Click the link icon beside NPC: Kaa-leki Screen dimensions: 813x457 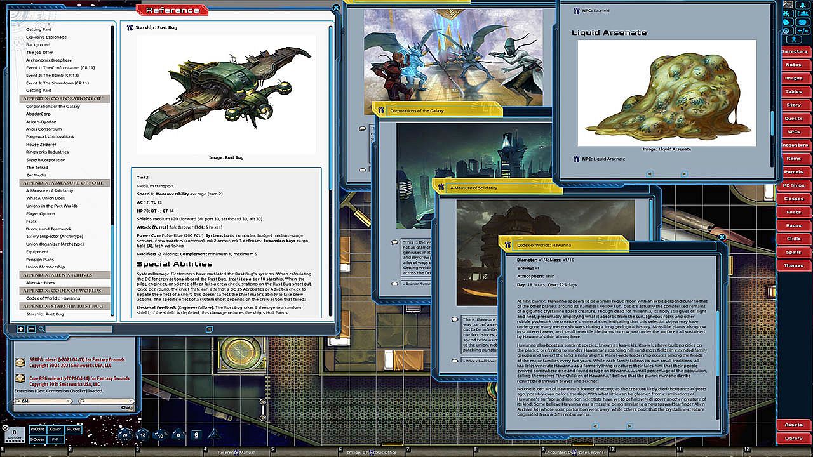(x=576, y=10)
